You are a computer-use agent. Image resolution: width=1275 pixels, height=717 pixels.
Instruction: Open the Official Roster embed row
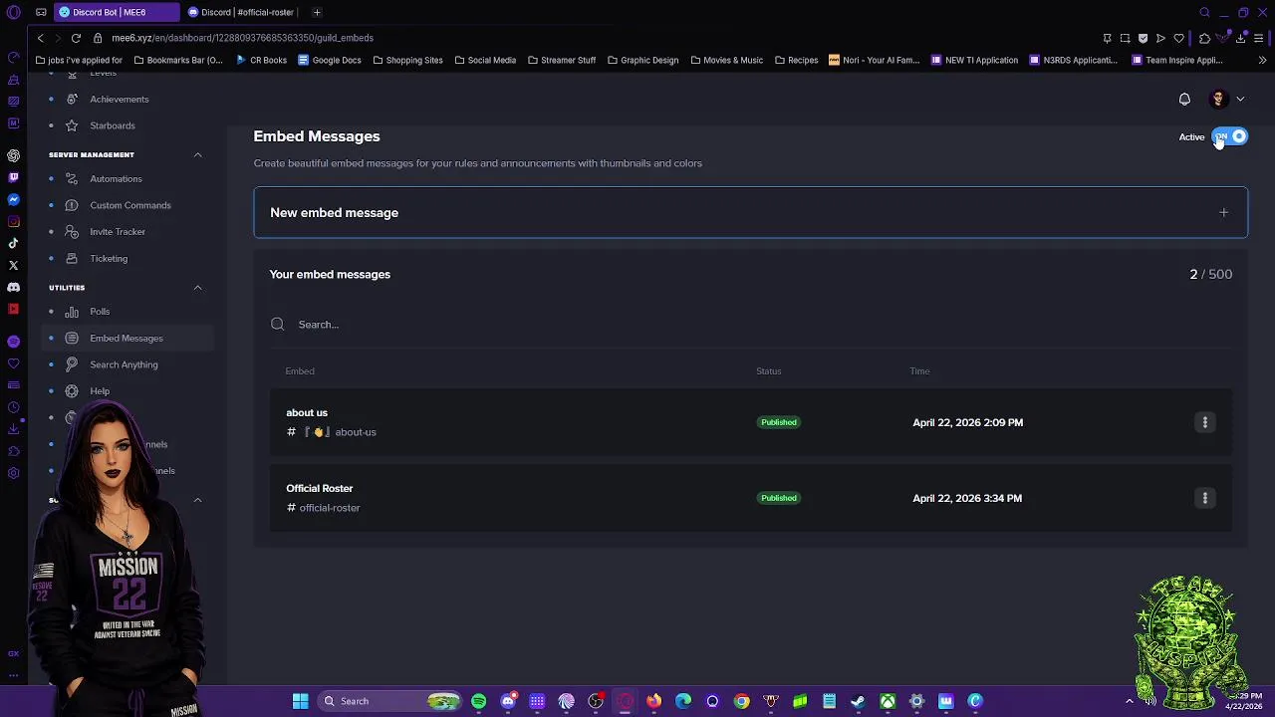tap(750, 498)
